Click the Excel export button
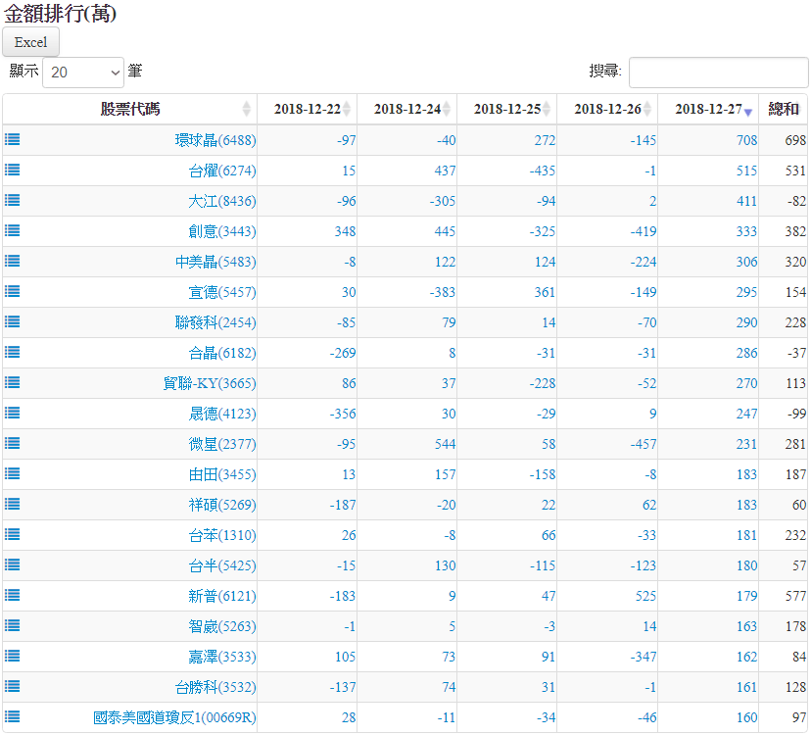 [30, 42]
